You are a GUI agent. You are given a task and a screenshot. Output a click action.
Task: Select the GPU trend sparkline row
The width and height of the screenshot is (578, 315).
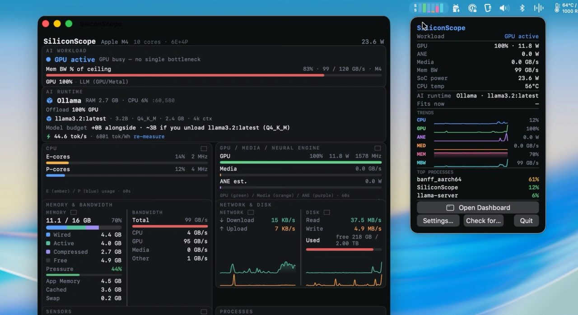[x=478, y=129]
